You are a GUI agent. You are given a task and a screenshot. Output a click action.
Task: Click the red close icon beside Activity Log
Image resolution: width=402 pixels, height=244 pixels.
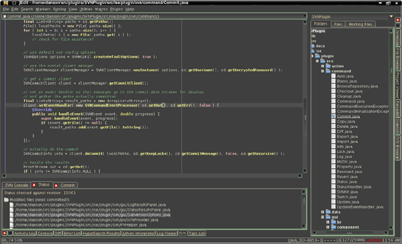(5, 233)
